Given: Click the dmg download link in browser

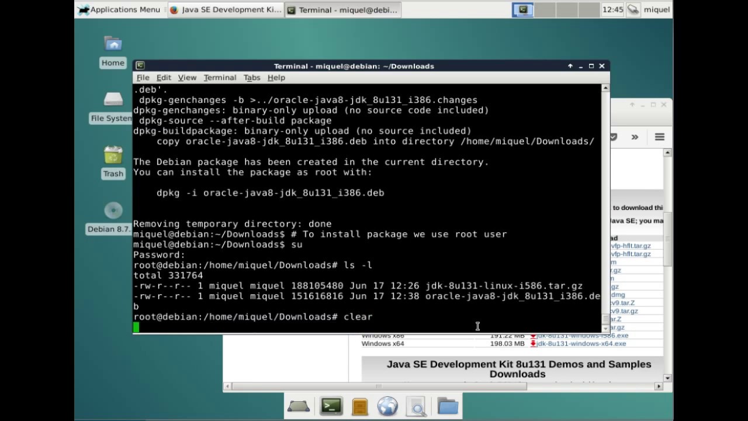Looking at the screenshot, I should [618, 295].
